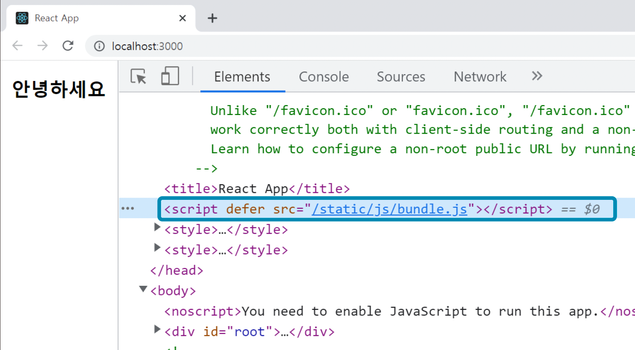Click the root id attribute value
Screen dimensions: 635x350
click(x=249, y=332)
